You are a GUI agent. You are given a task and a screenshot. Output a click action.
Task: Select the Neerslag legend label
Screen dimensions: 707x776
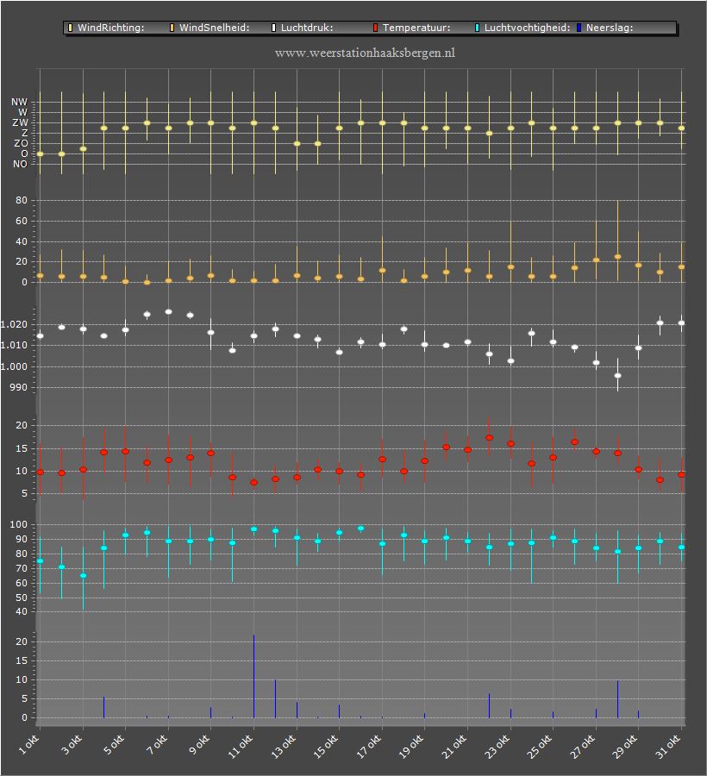(610, 28)
